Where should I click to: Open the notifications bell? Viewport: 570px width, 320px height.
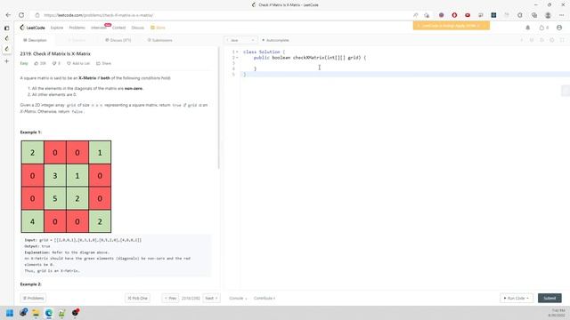point(528,28)
